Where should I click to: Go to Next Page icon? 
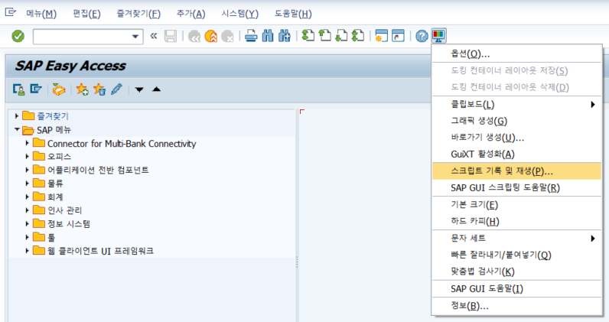point(341,37)
